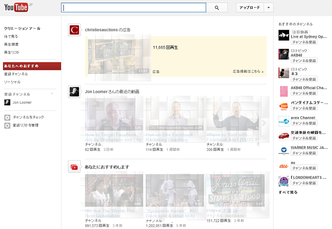Click the red recommended-videos play icon
Image resolution: width=332 pixels, height=229 pixels.
coord(74,167)
